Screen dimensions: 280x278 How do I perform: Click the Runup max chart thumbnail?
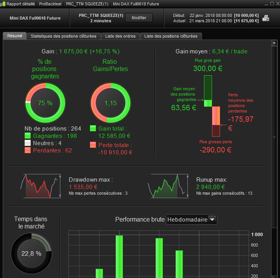(168, 186)
